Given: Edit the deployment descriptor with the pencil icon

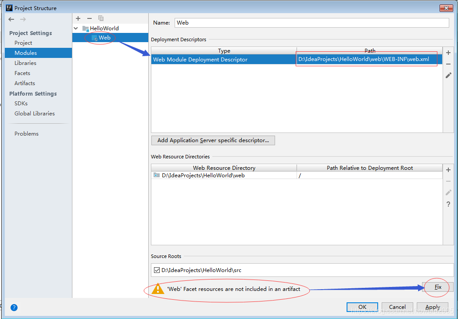Looking at the screenshot, I should (448, 75).
